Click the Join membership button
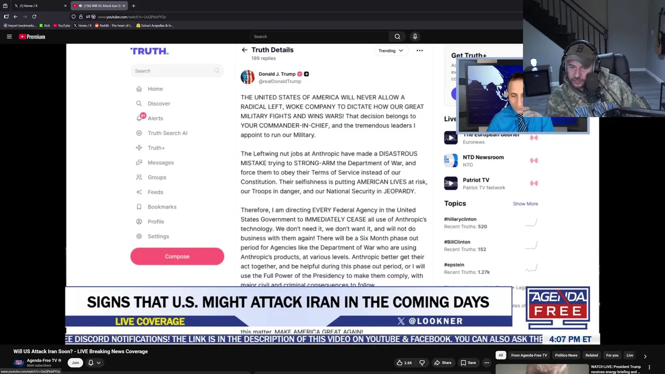The image size is (665, 374). (x=75, y=363)
